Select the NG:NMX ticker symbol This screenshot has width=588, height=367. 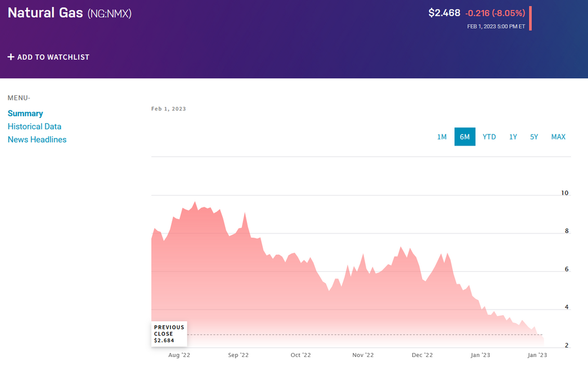coord(109,14)
